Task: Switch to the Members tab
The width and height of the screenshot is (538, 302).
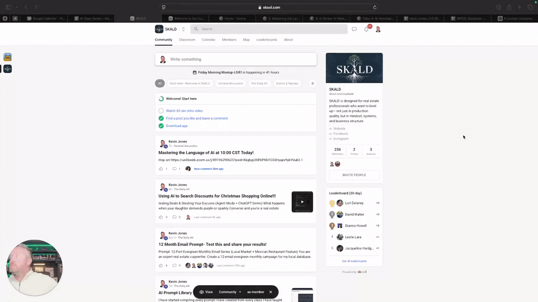Action: [x=229, y=40]
